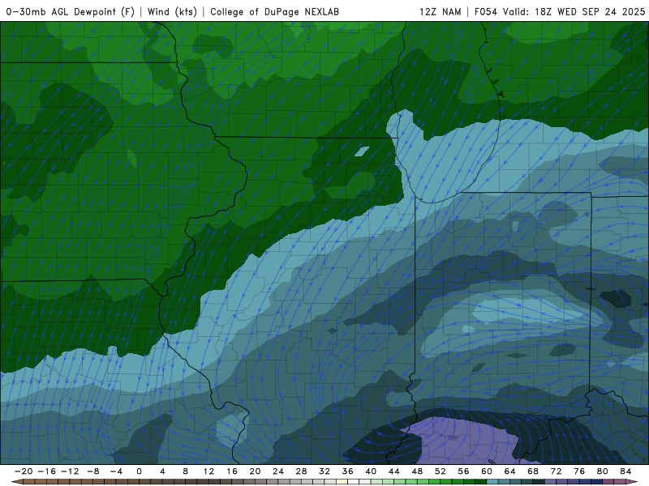Select the 20 legend value
This screenshot has width=649, height=486.
click(255, 471)
